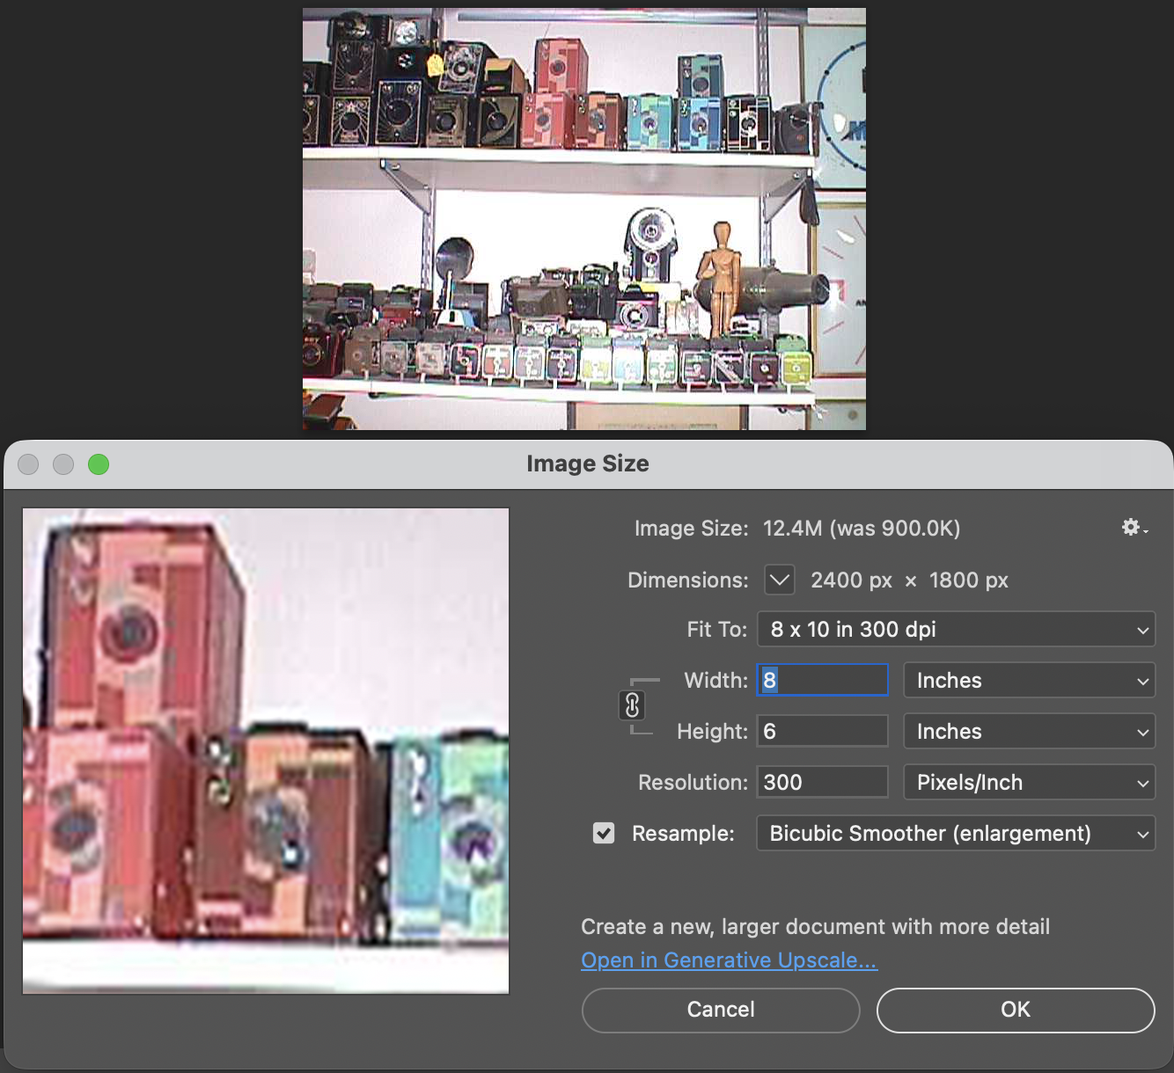Open the Fit To preset dropdown
Image resolution: width=1174 pixels, height=1073 pixels.
coord(956,629)
